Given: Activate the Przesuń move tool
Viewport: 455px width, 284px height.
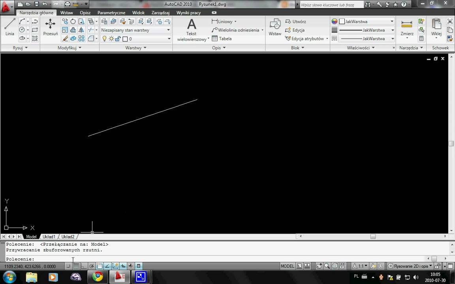Looking at the screenshot, I should click(51, 27).
